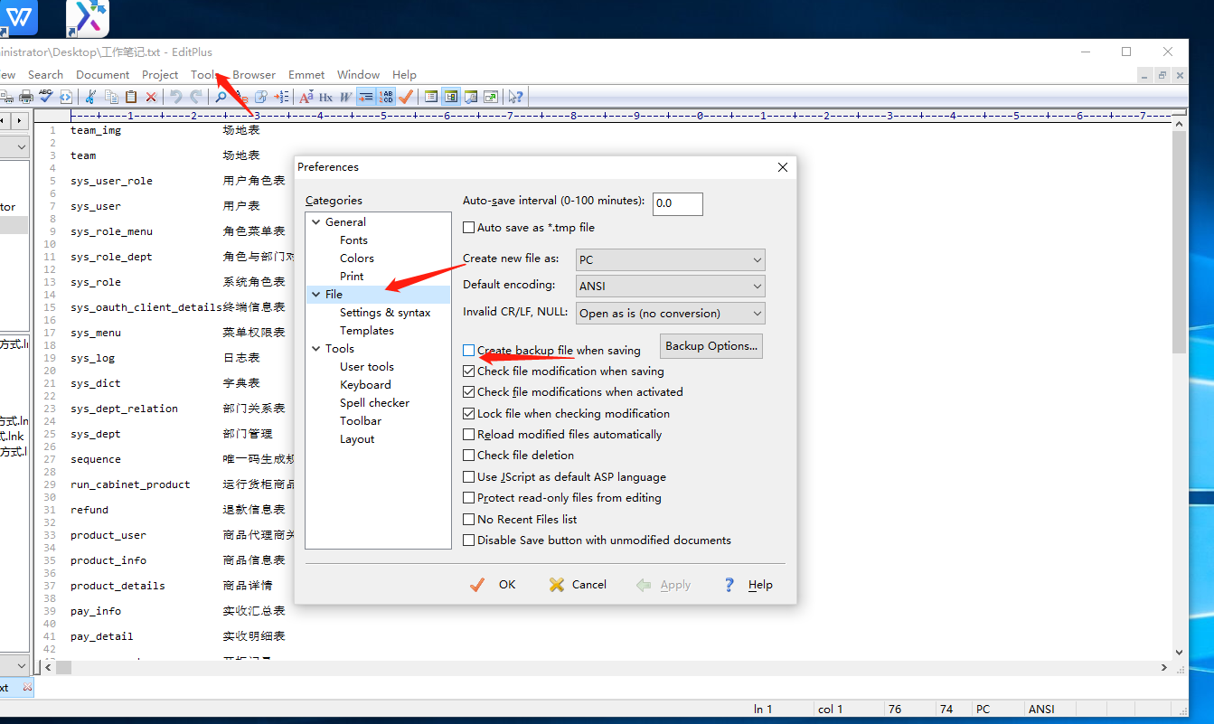Collapse the Tools category node
The height and width of the screenshot is (724, 1214).
tap(315, 348)
